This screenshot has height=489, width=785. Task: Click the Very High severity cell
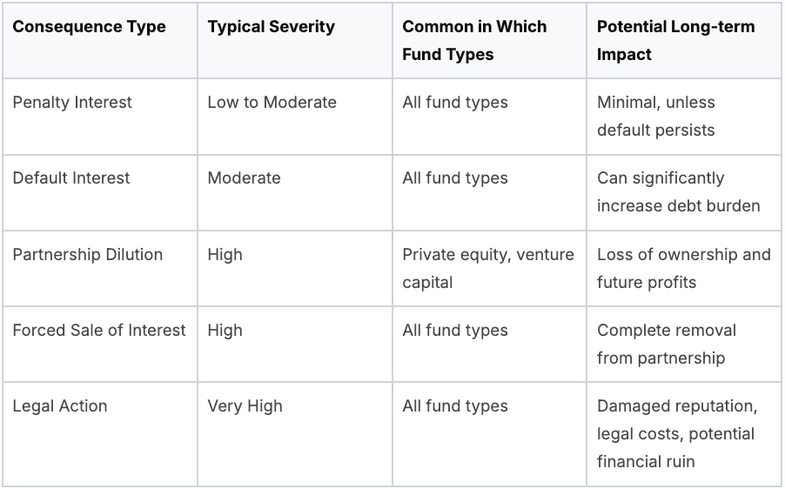[x=245, y=405]
